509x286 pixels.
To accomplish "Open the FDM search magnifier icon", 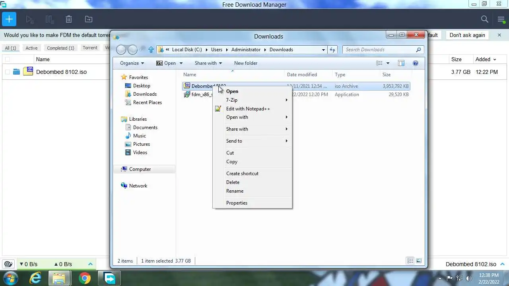I will (484, 19).
